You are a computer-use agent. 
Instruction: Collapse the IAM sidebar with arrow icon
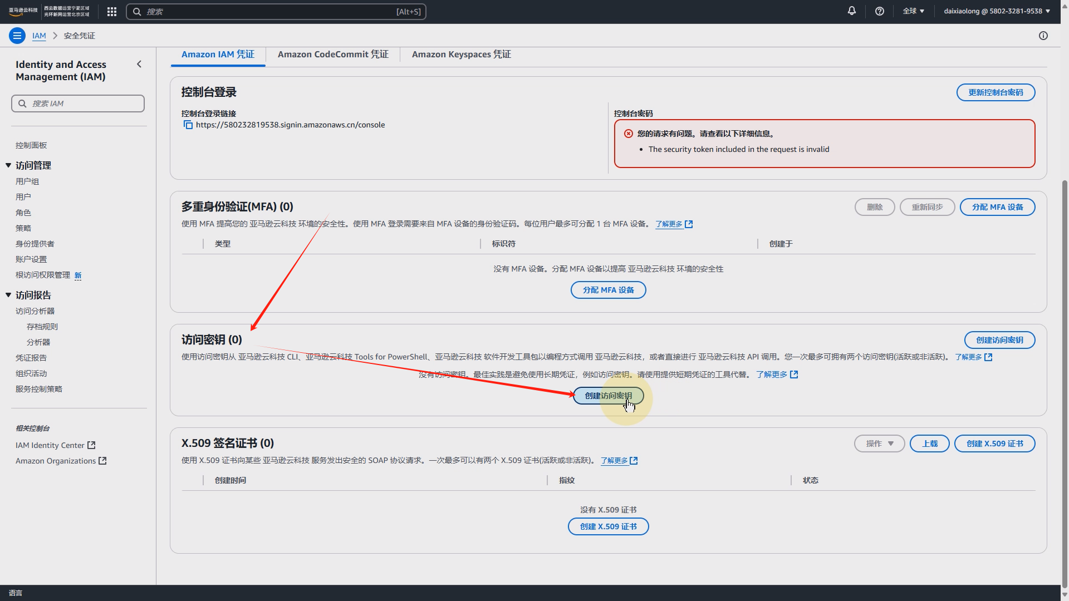coord(139,65)
